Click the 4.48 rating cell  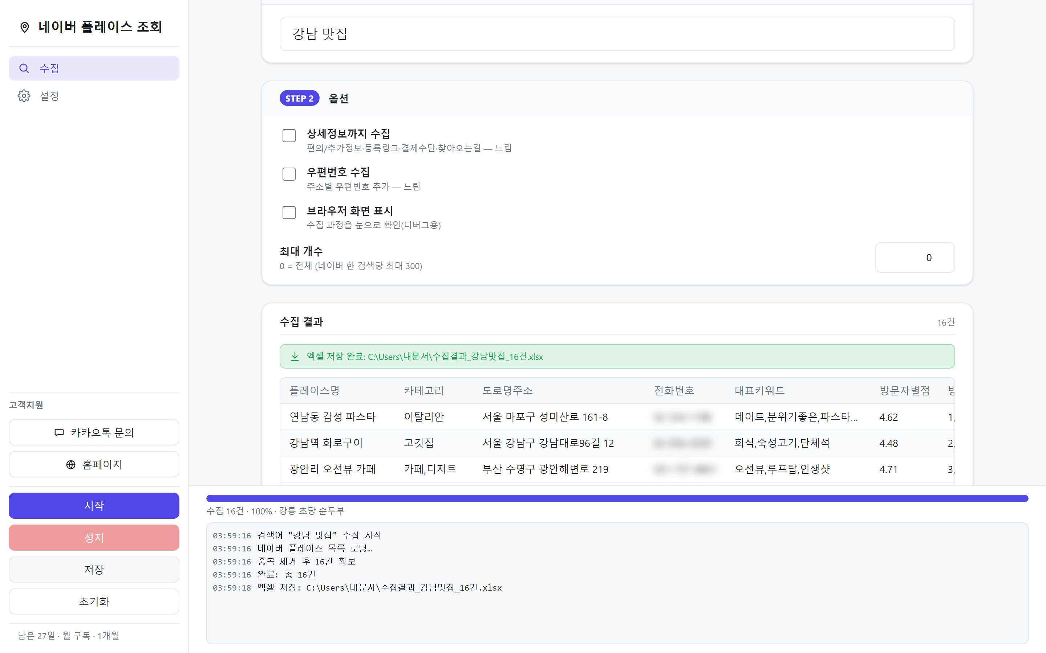pos(888,444)
